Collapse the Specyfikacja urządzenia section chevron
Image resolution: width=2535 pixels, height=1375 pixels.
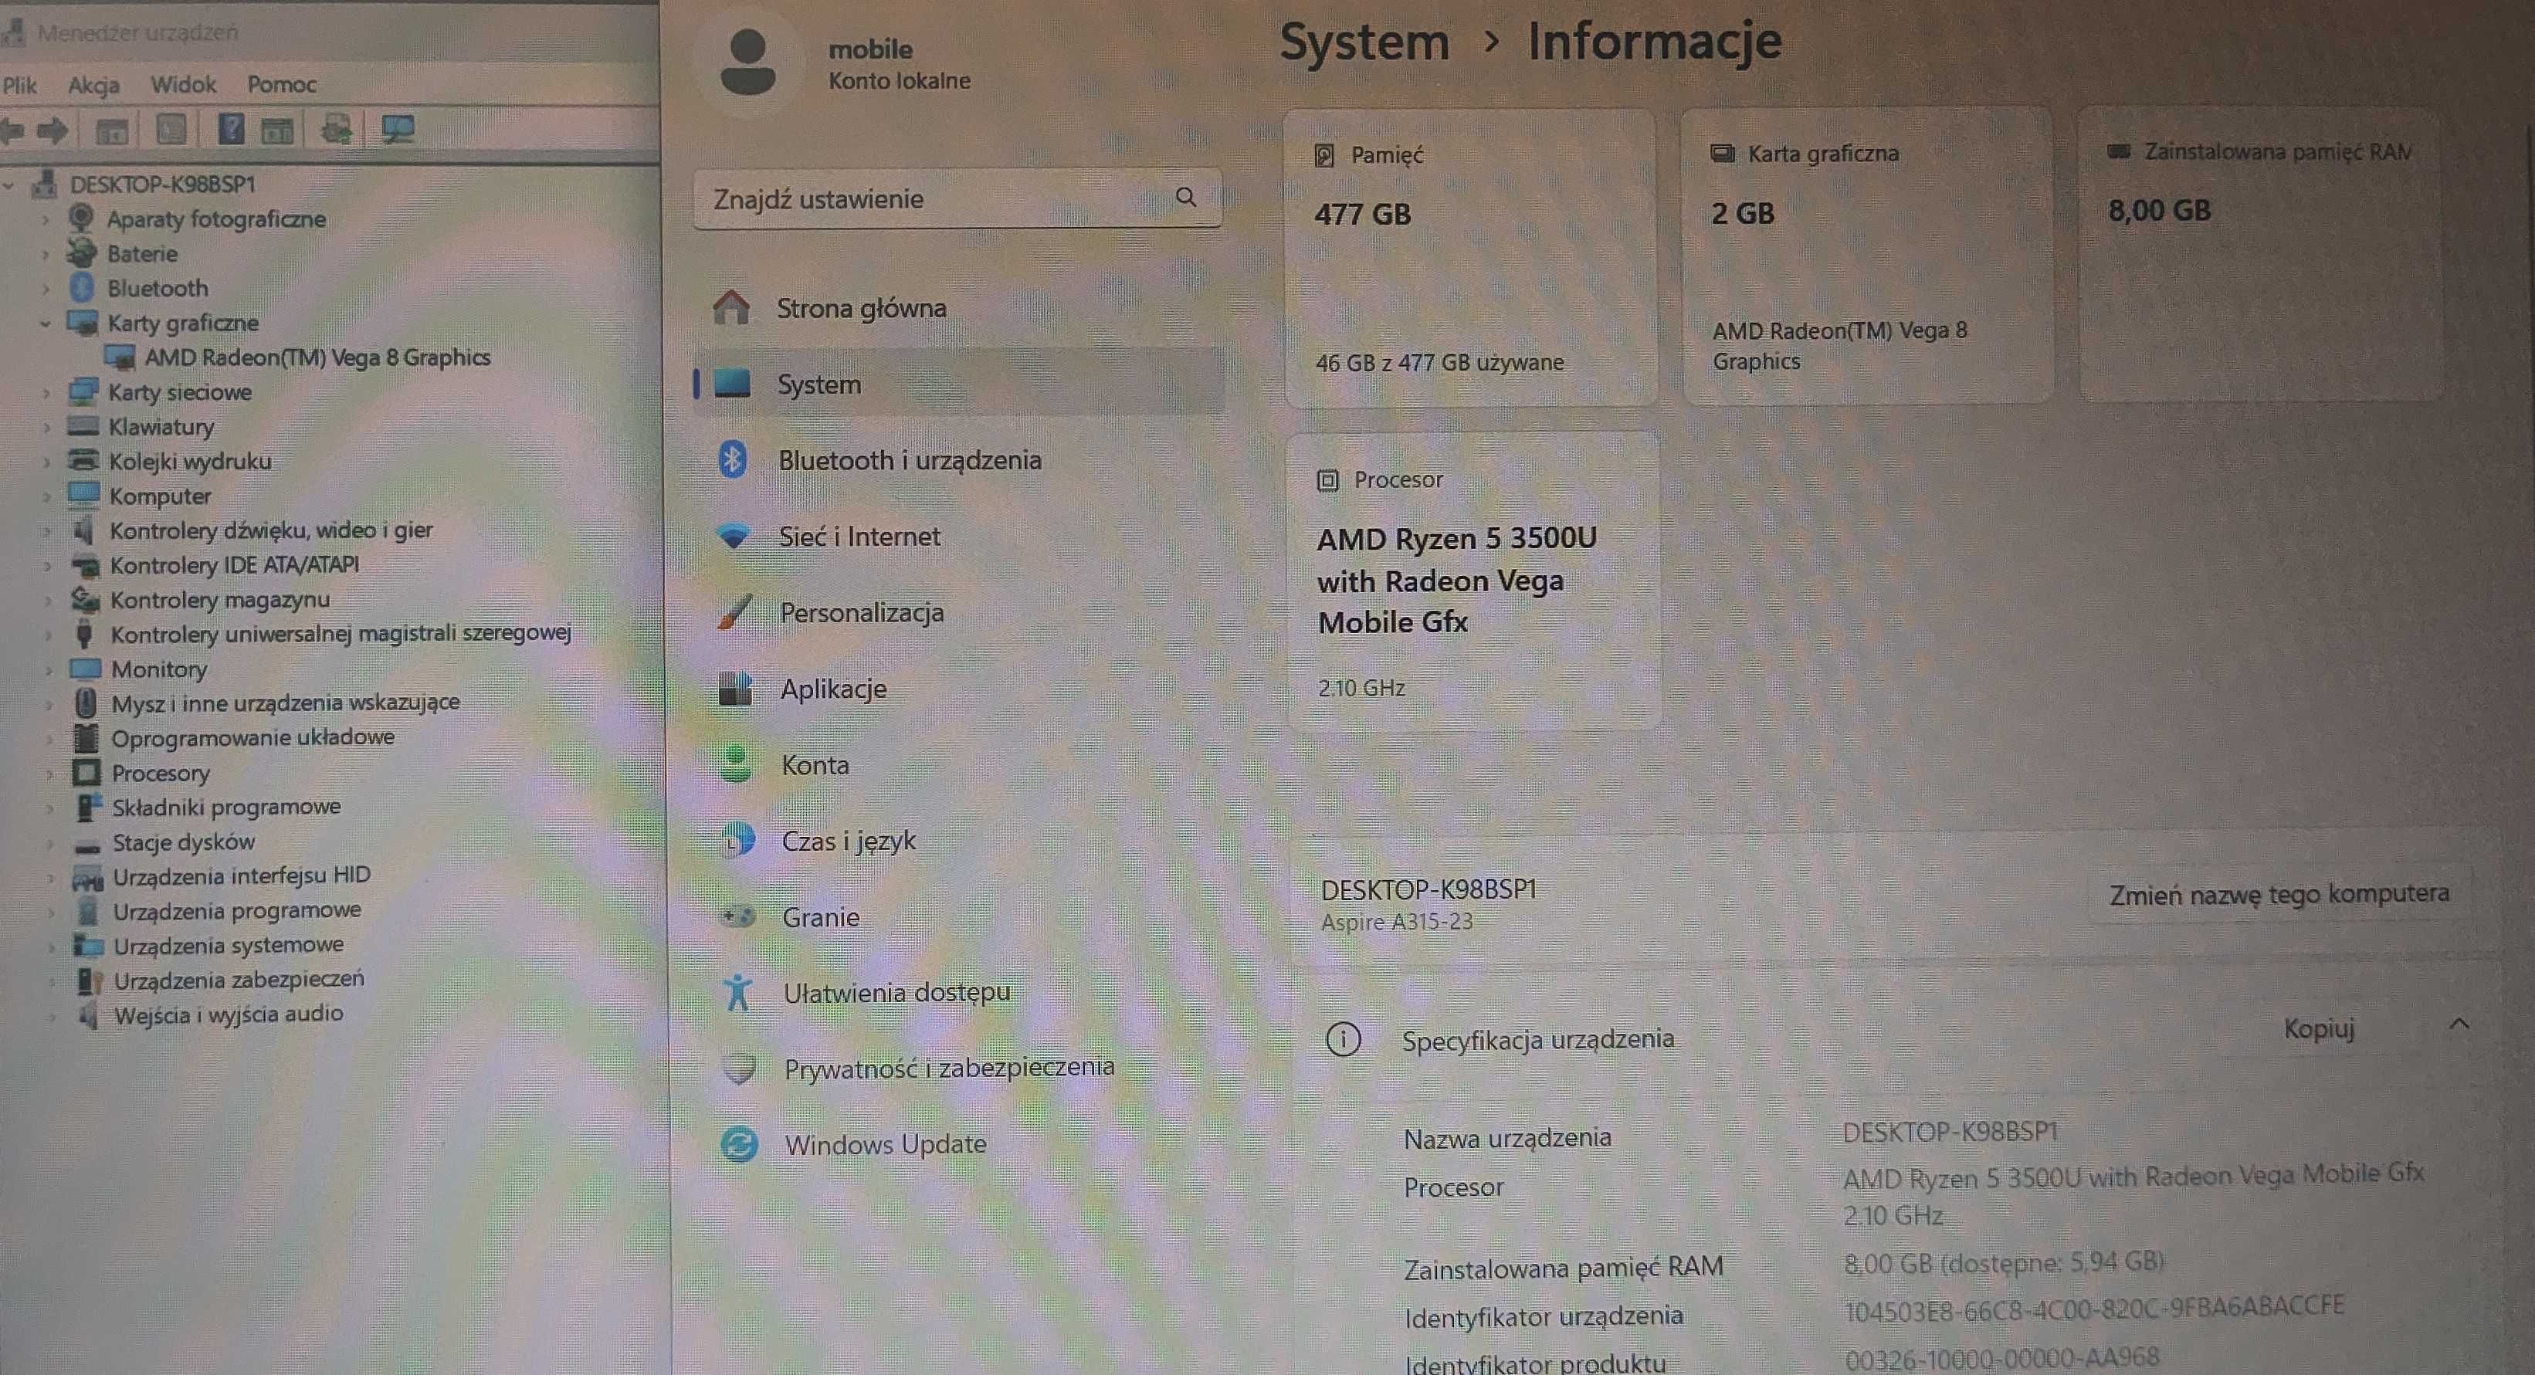(x=2459, y=1024)
